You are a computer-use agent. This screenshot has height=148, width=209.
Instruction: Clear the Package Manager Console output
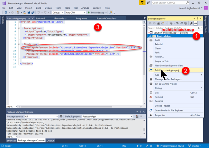137,116
